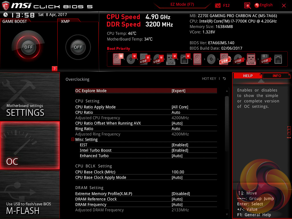Click the HOT KEY label
The image size is (292, 219).
coord(209,79)
